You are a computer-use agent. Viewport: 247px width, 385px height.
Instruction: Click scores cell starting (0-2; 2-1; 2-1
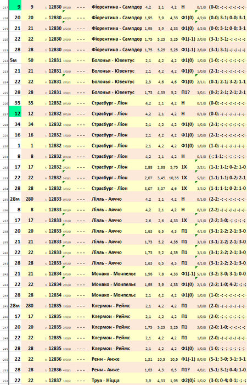tap(228, 92)
